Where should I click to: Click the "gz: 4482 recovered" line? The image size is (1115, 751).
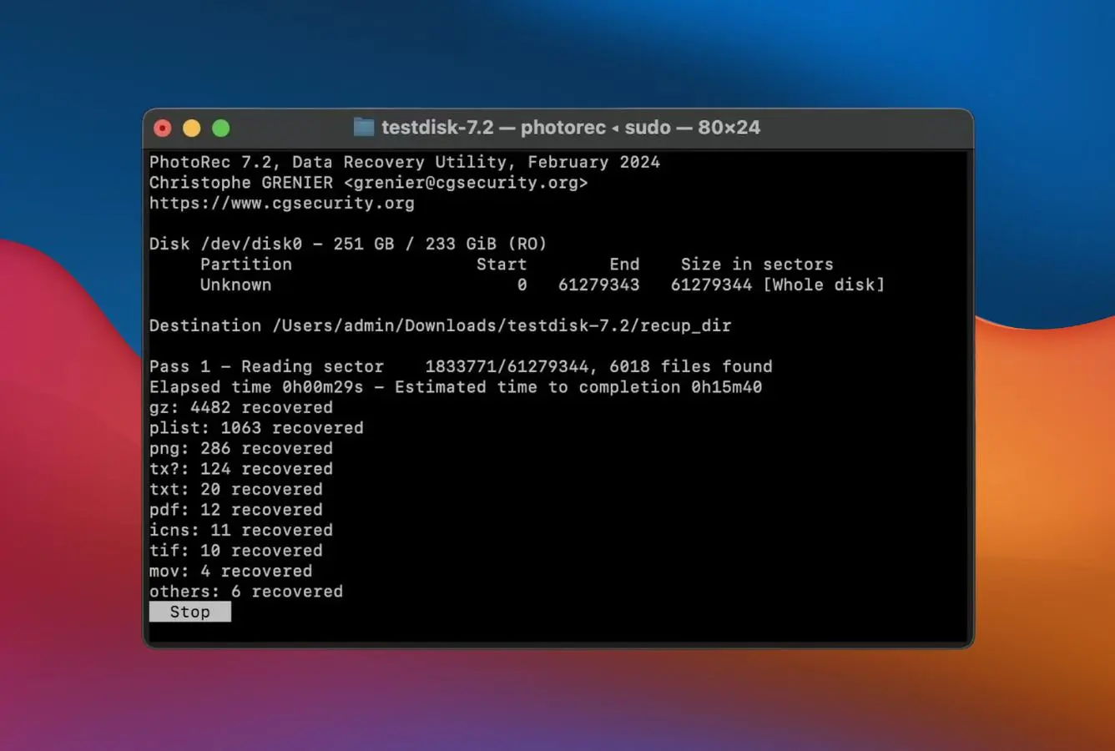(241, 407)
